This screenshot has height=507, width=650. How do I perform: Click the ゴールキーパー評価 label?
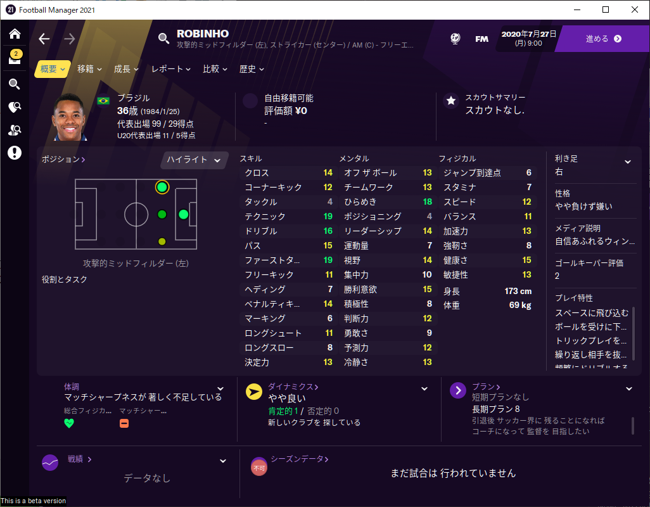click(589, 263)
